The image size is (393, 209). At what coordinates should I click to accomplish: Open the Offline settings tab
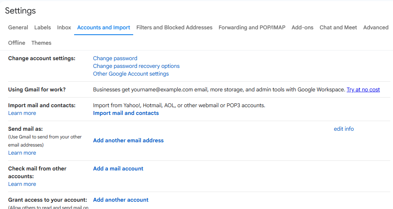17,43
